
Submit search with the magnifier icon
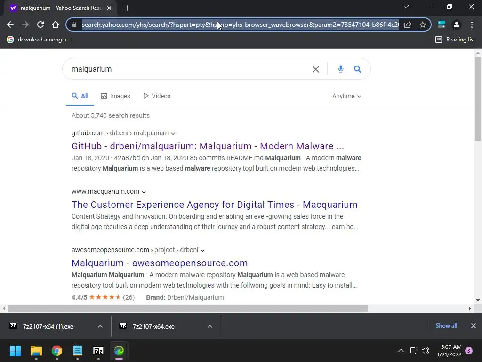tap(358, 69)
